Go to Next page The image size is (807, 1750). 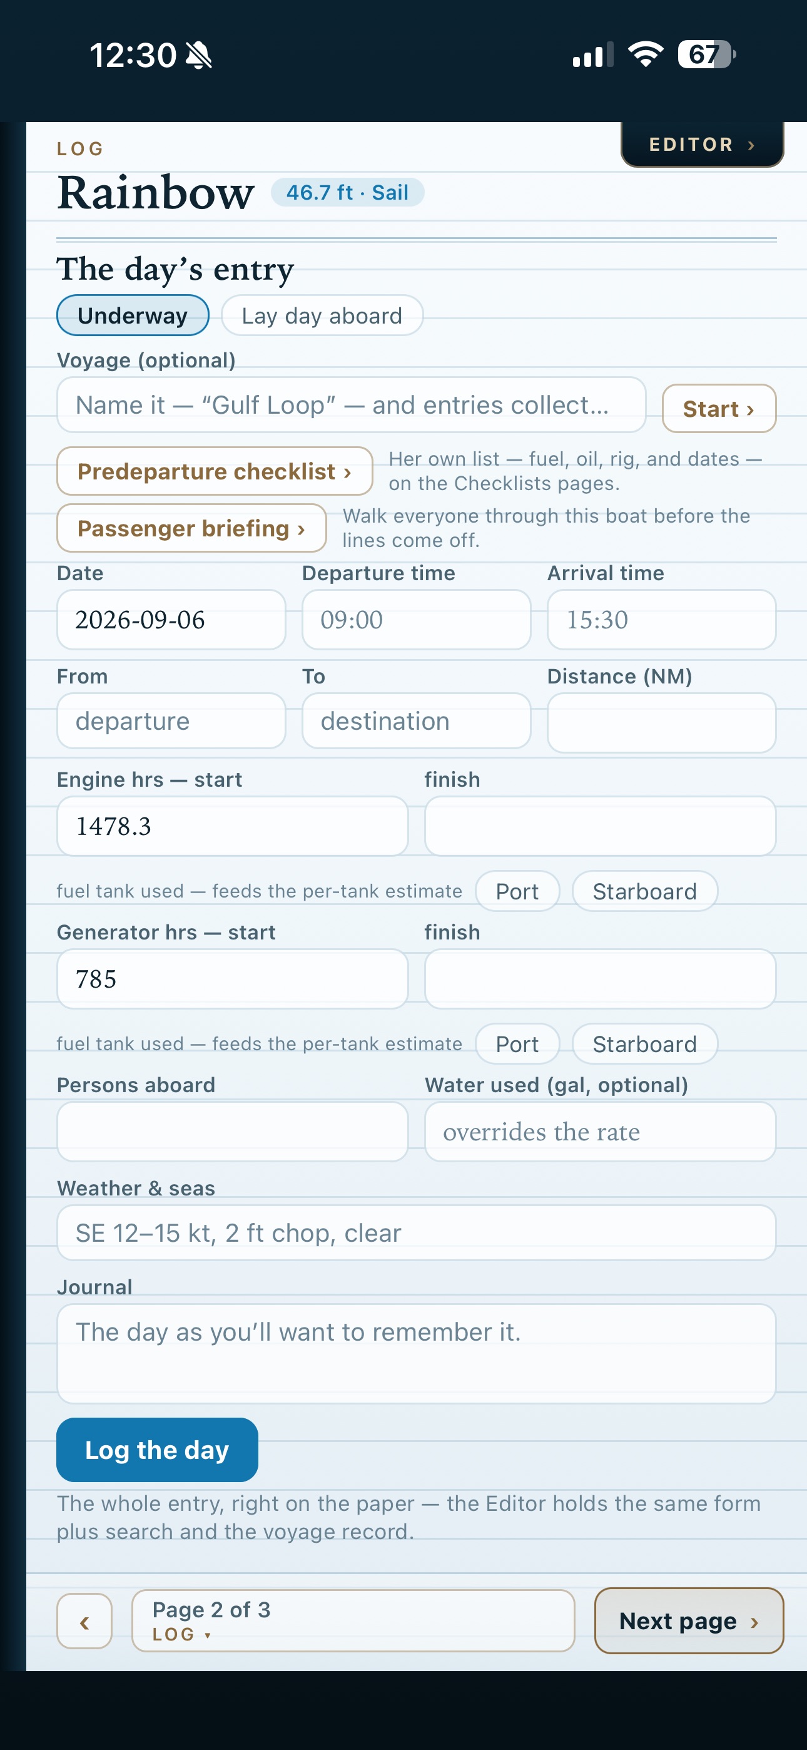coord(689,1621)
